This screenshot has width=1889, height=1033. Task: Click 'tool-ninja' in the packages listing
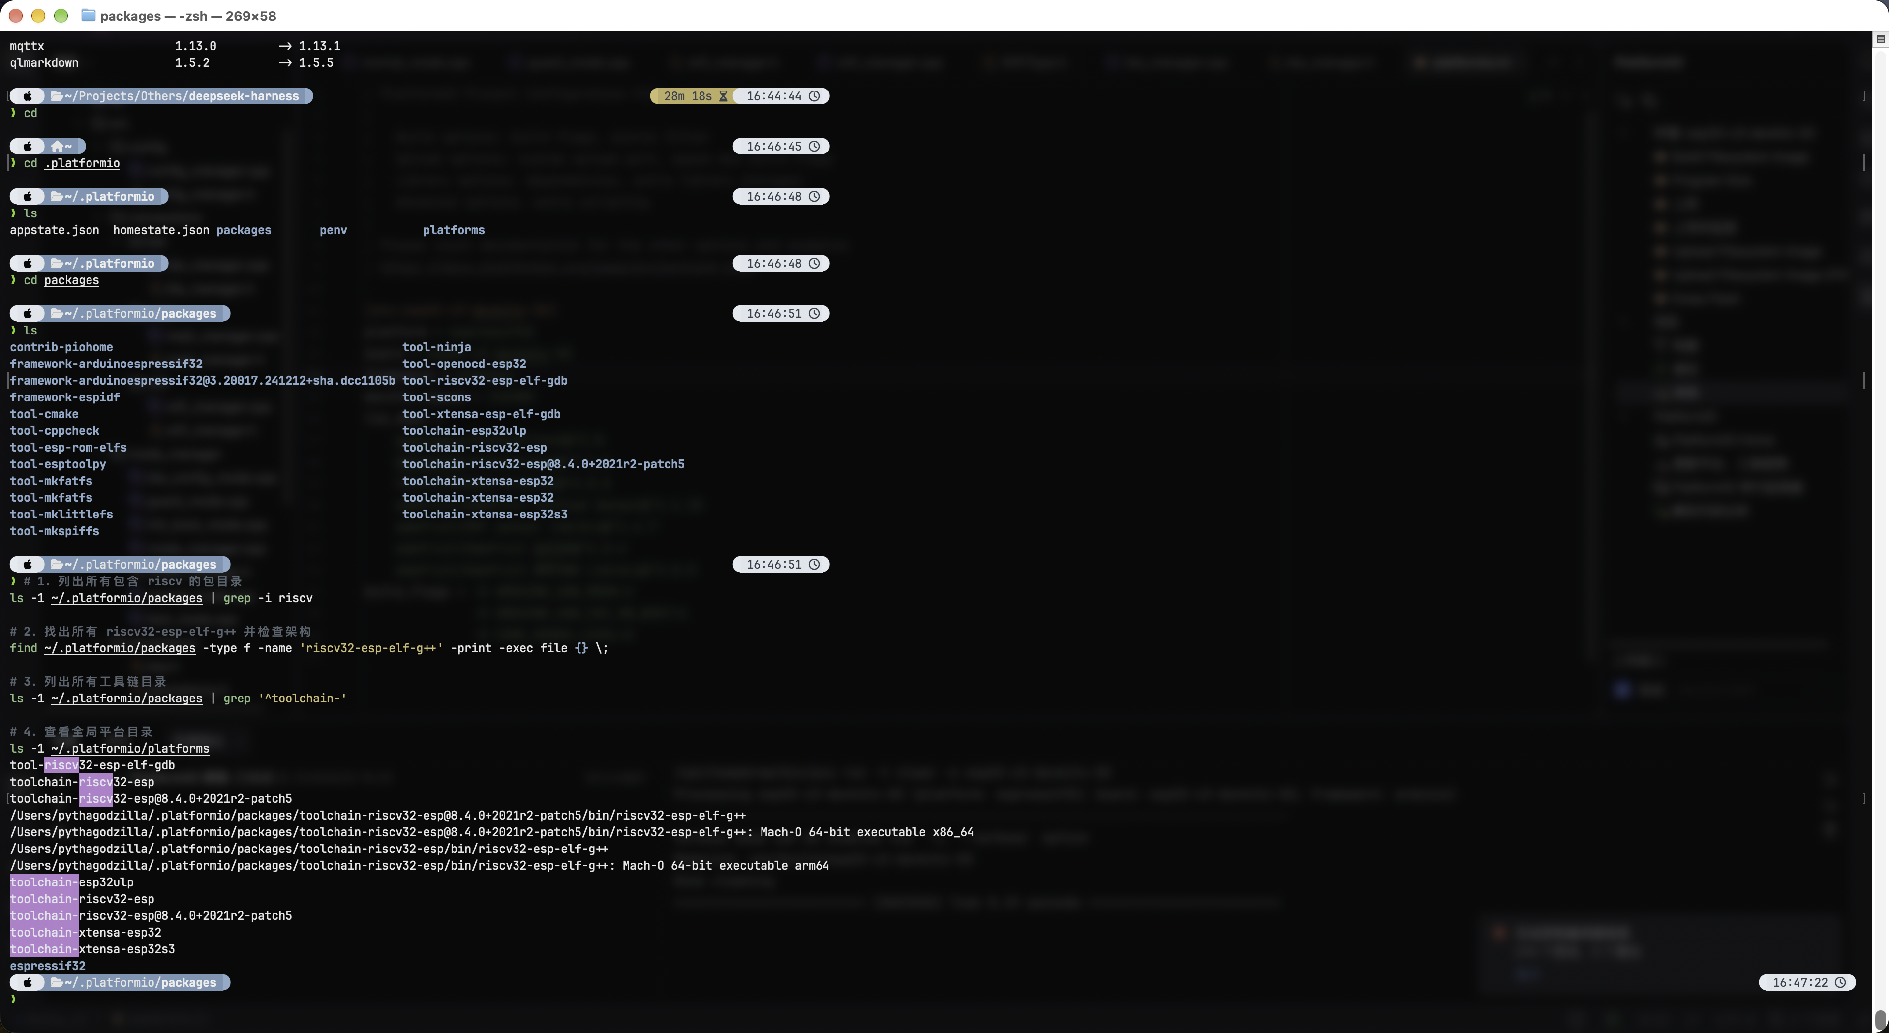point(436,347)
